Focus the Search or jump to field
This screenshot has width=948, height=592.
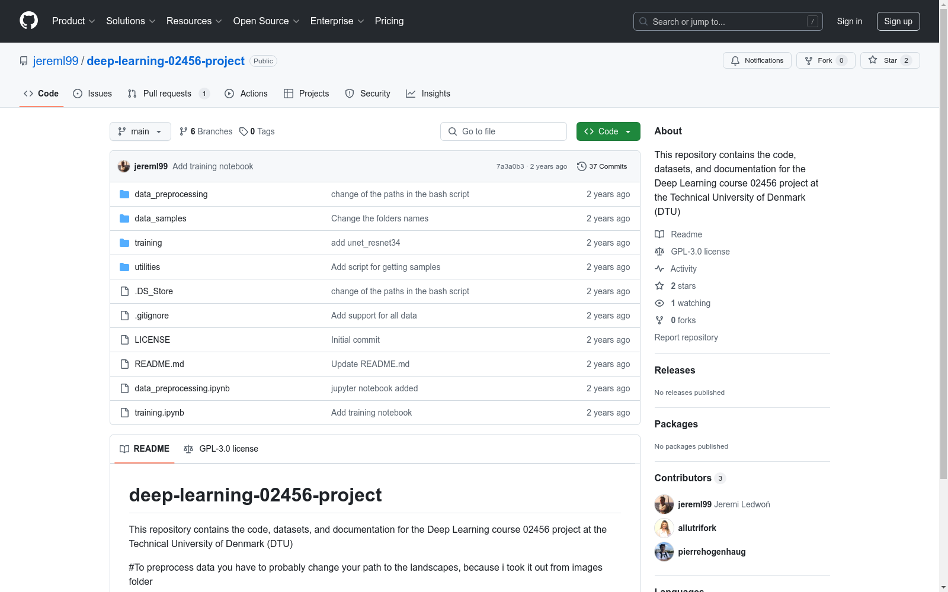click(x=728, y=21)
